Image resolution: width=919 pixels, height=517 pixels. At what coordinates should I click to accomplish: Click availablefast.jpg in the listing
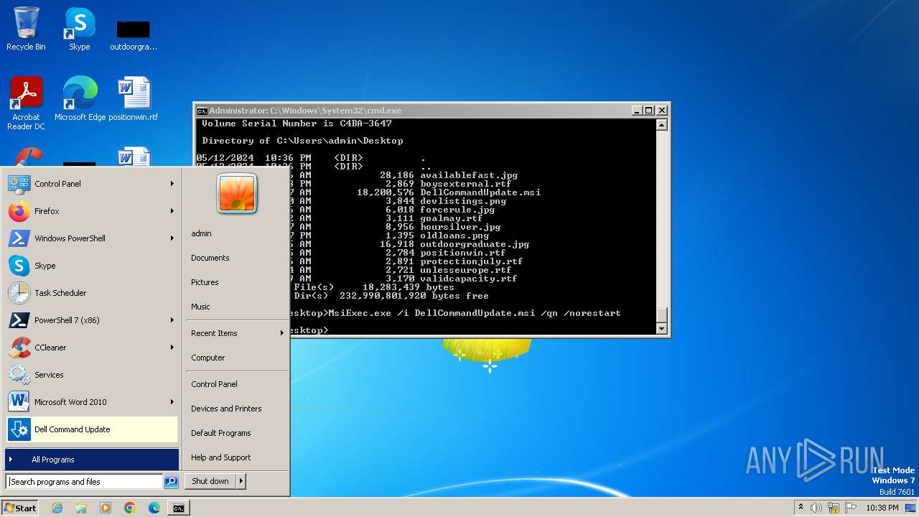(468, 175)
